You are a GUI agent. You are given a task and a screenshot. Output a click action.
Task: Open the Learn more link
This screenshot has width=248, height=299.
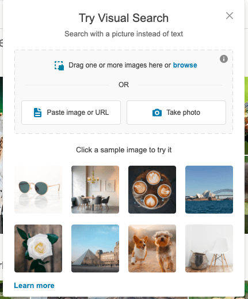(34, 286)
